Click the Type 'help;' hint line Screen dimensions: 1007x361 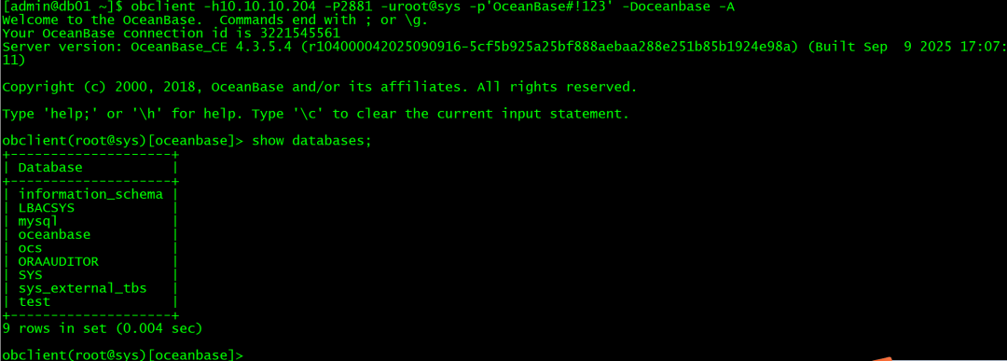tap(316, 115)
